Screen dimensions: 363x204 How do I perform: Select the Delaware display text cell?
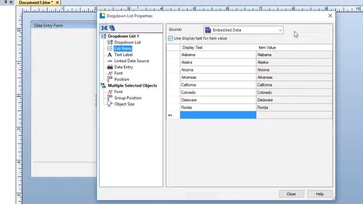click(218, 100)
